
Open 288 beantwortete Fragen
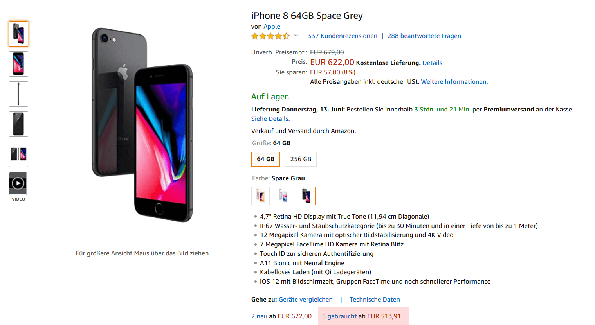(424, 36)
